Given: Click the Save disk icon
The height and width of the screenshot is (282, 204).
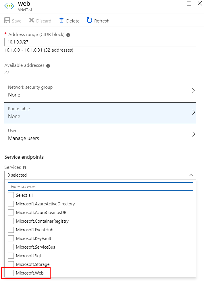Looking at the screenshot, I should [x=7, y=21].
